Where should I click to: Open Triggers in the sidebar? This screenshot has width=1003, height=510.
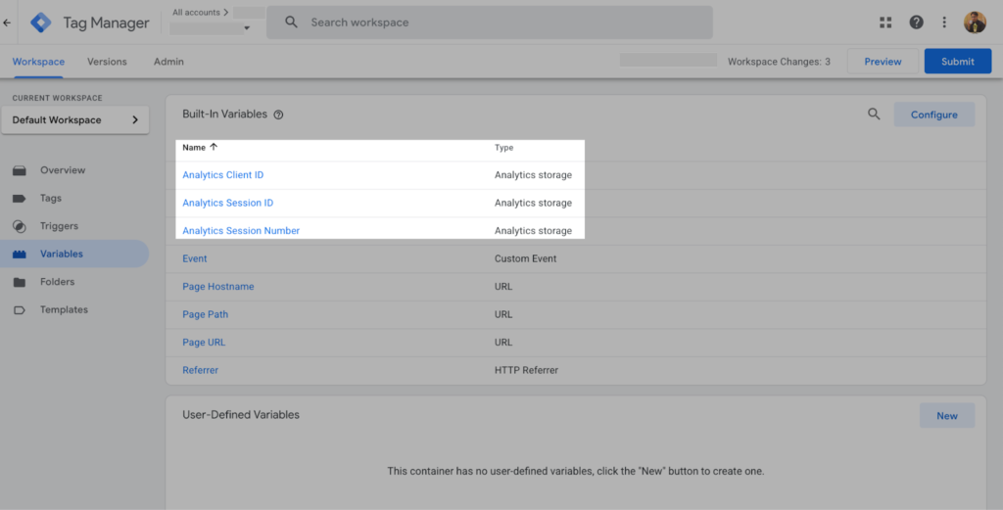click(x=59, y=226)
